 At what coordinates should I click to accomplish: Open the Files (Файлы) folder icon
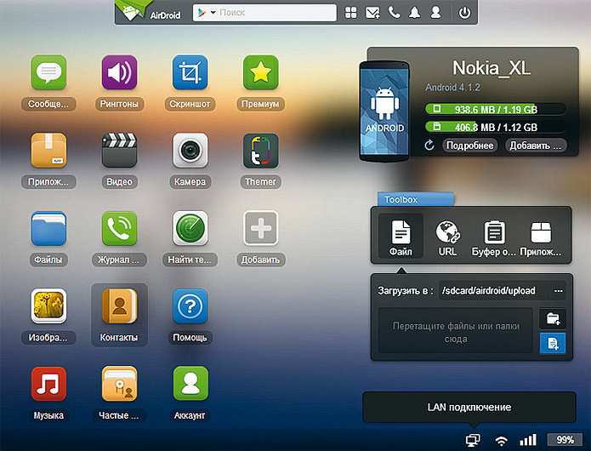pos(48,229)
